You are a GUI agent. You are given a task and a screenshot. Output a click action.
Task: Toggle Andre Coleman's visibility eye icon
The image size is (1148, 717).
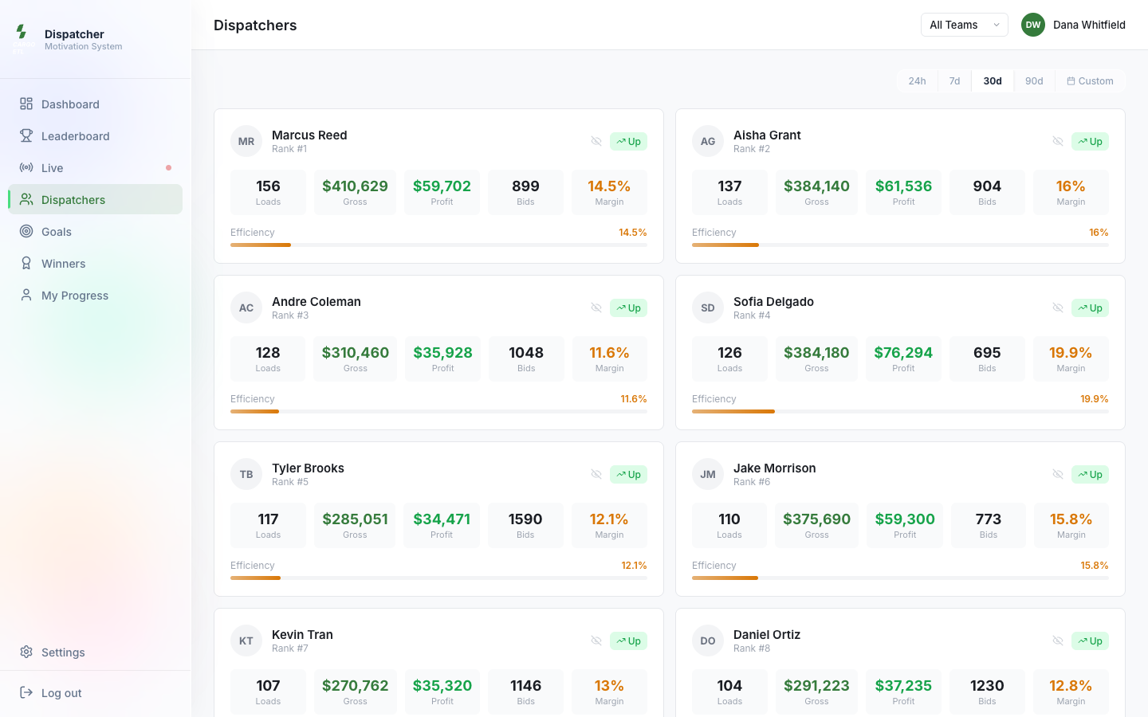[596, 308]
